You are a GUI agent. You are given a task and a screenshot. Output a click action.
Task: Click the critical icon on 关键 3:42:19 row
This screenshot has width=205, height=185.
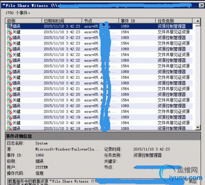[x=9, y=123]
